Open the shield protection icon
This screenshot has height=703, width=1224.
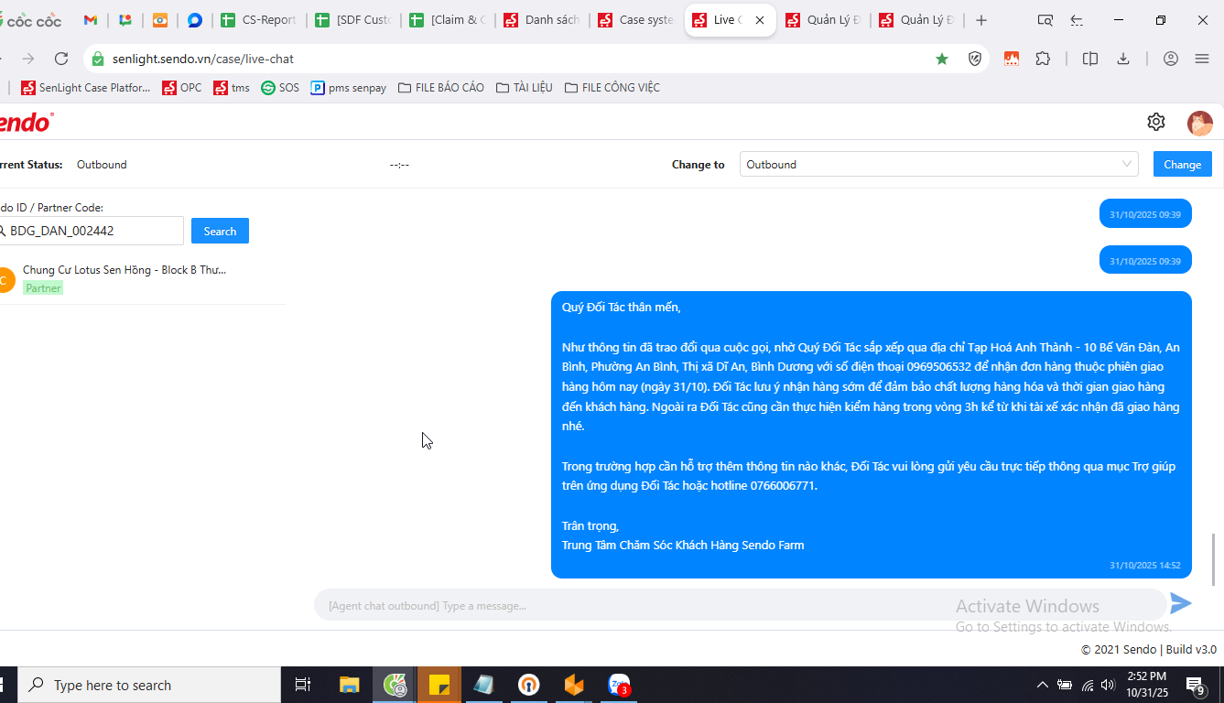(x=976, y=59)
